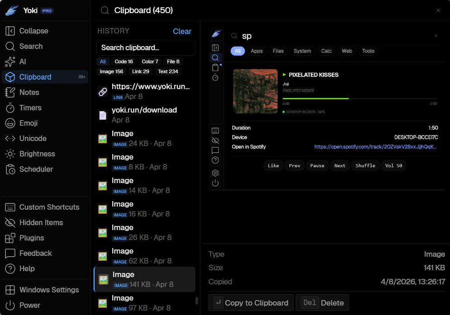Select the 62 KB image entry

click(145, 256)
